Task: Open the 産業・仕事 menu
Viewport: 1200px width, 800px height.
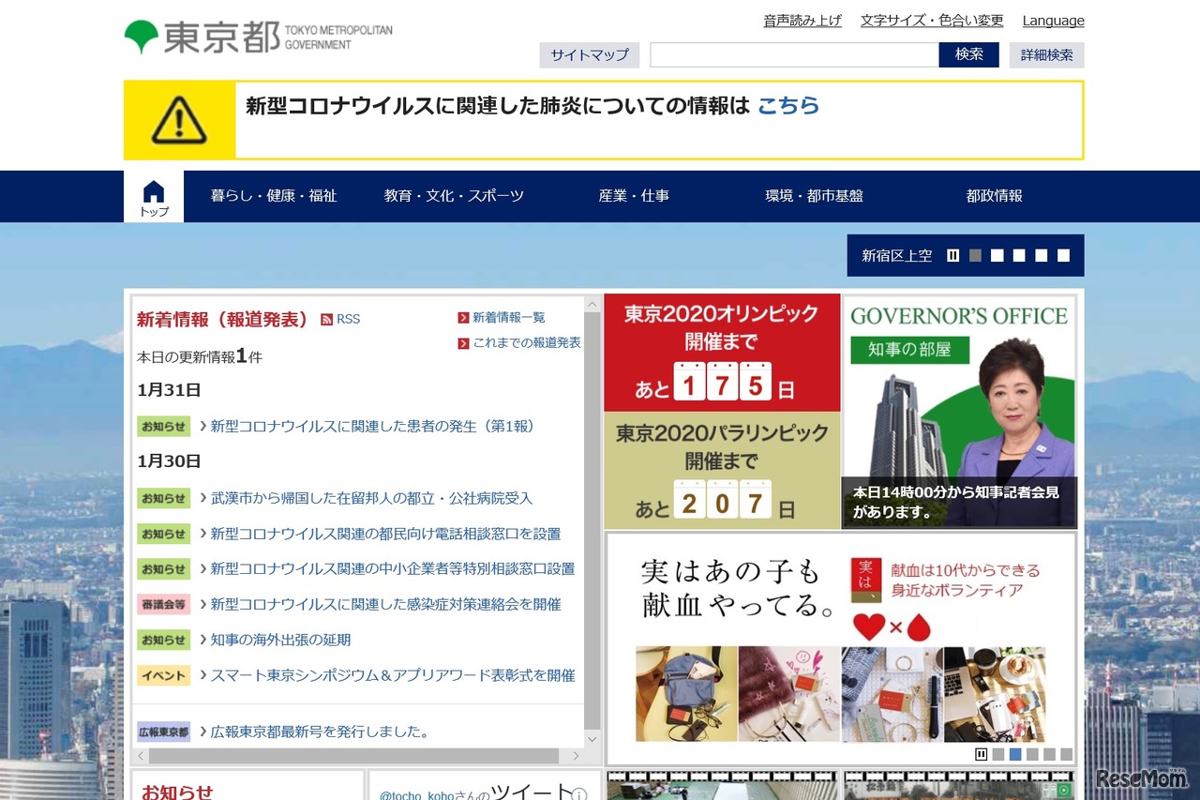Action: [634, 196]
